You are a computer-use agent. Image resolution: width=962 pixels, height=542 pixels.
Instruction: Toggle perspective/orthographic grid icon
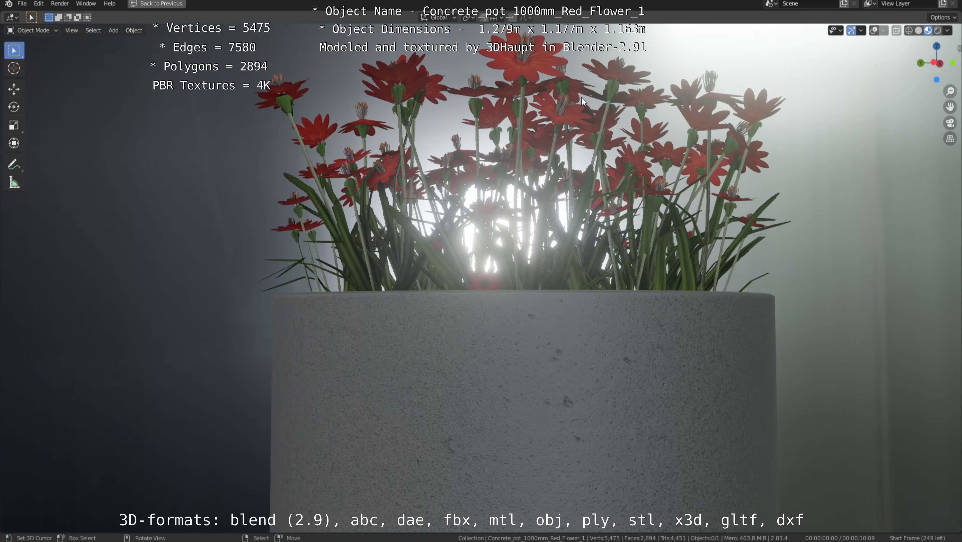[950, 139]
